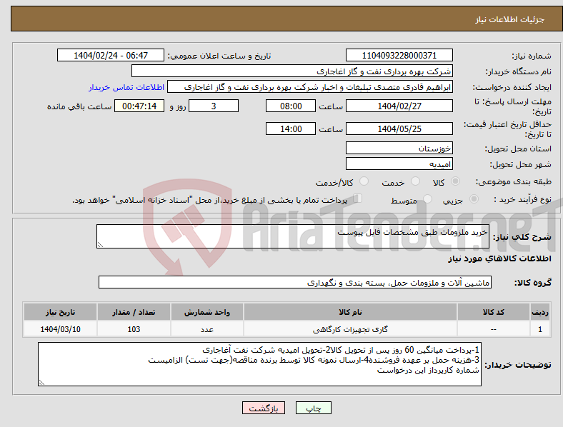The image size is (563, 427).
Task: Click the need number field 1104093228000371
Action: pyautogui.click(x=399, y=55)
